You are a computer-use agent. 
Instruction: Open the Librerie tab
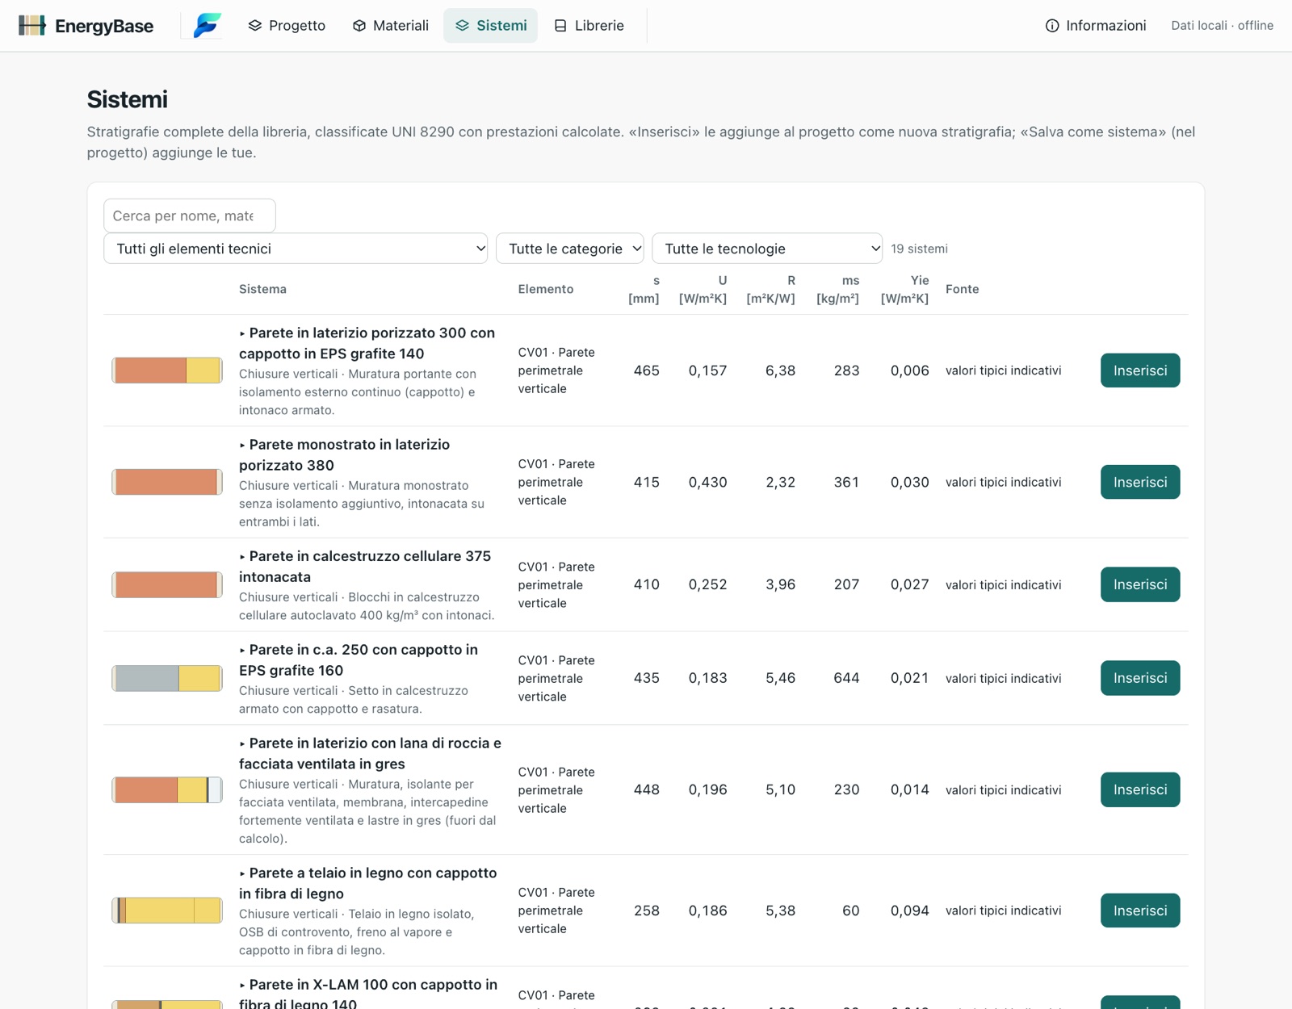(589, 26)
